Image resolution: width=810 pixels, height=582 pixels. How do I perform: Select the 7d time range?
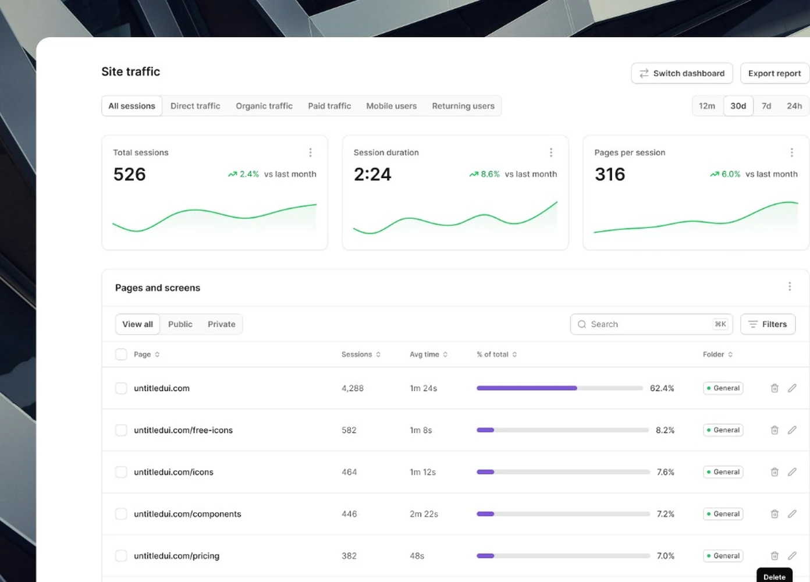tap(766, 106)
